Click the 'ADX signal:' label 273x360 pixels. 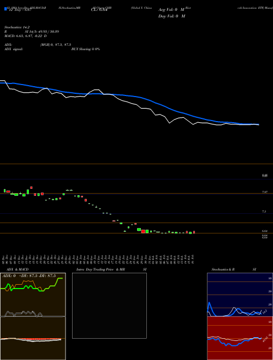tap(13, 49)
